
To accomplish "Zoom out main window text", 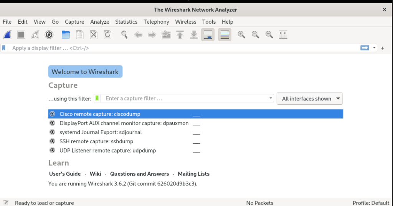I will point(255,35).
